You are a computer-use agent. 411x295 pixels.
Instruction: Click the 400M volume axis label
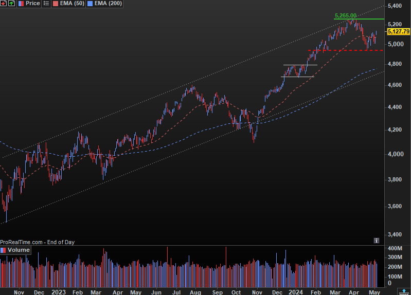pos(395,248)
